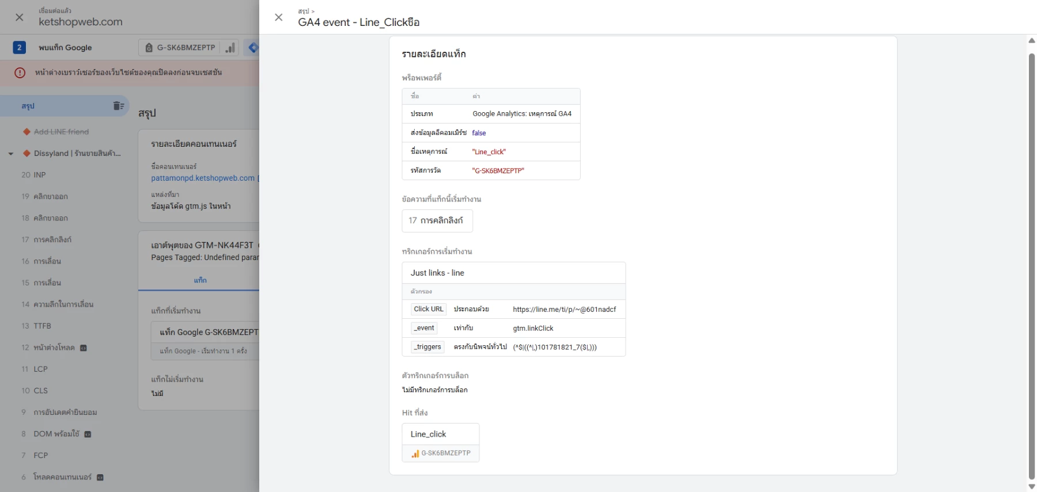Screen dimensions: 1037x492
Task: Select the blue Tag Manager diamond icon
Action: (x=253, y=48)
